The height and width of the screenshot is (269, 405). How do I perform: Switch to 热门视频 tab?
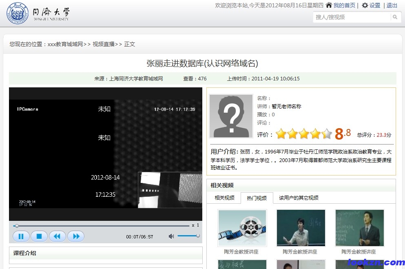[257, 198]
